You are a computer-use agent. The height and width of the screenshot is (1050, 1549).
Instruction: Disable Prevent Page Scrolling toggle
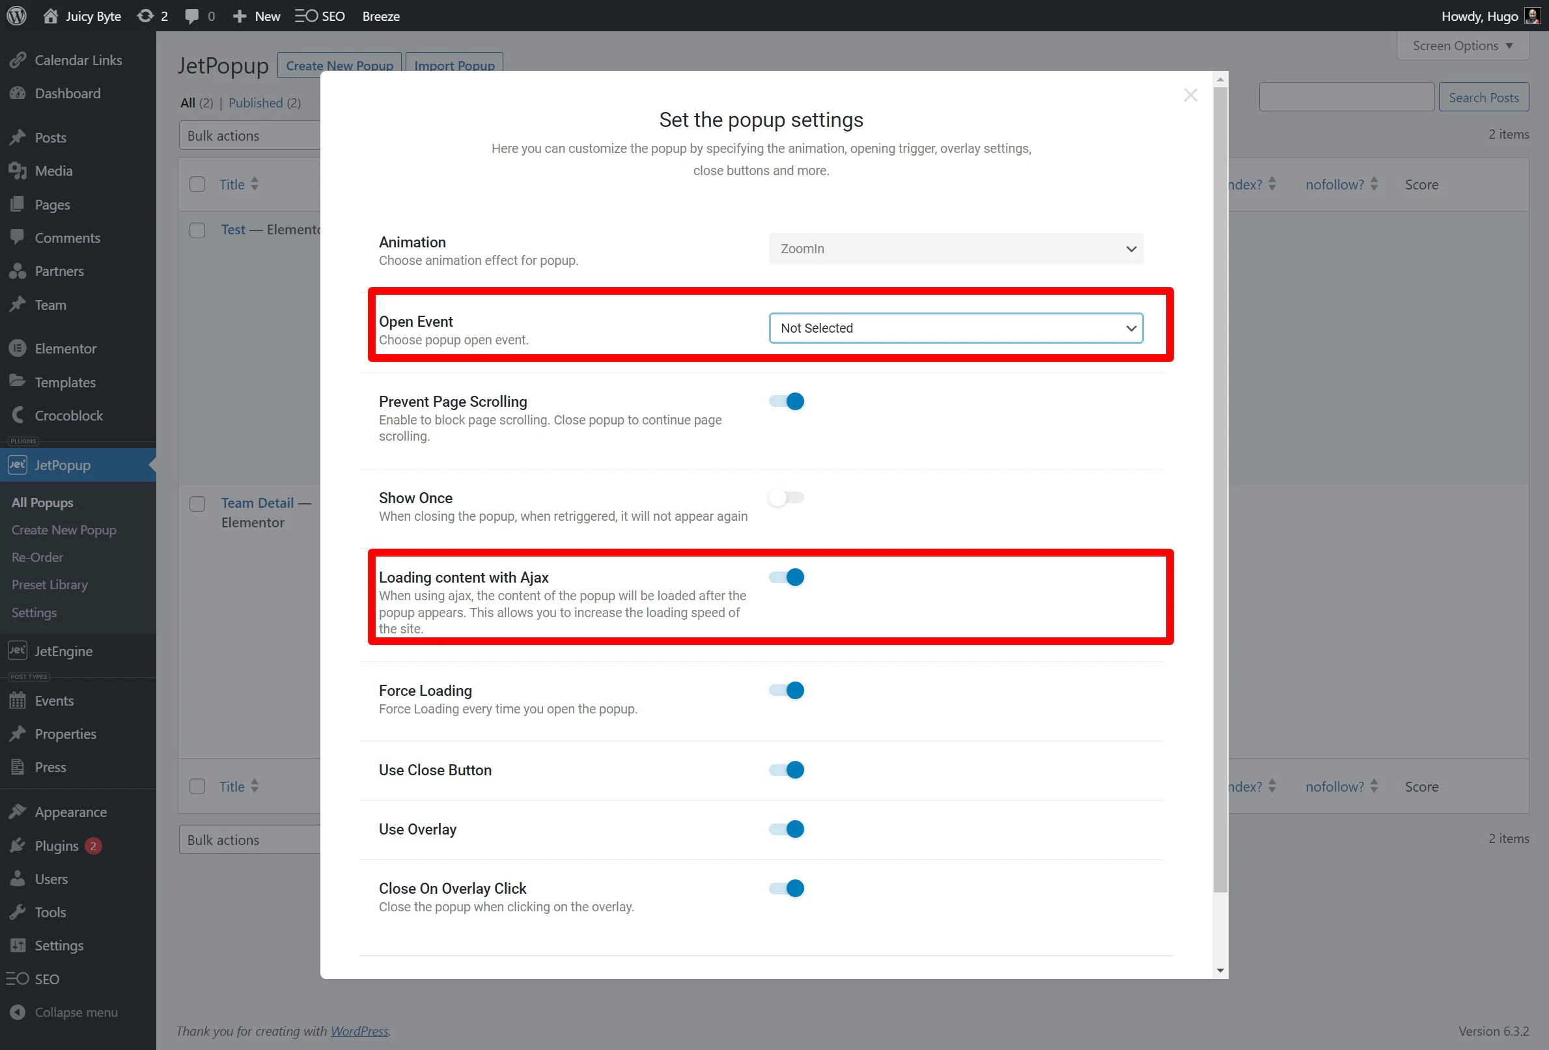786,401
